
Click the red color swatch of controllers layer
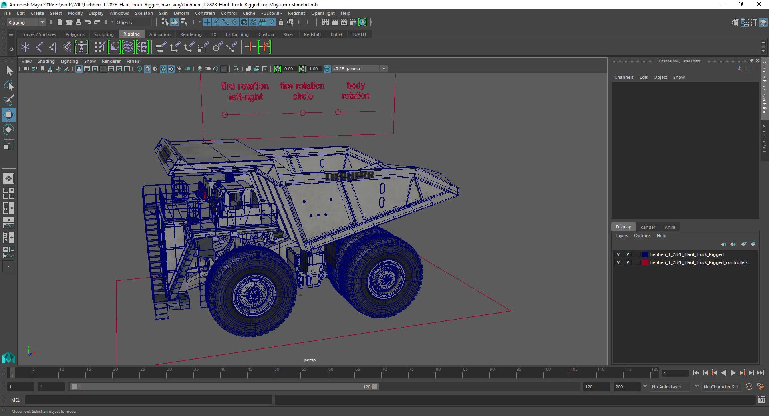coord(645,262)
